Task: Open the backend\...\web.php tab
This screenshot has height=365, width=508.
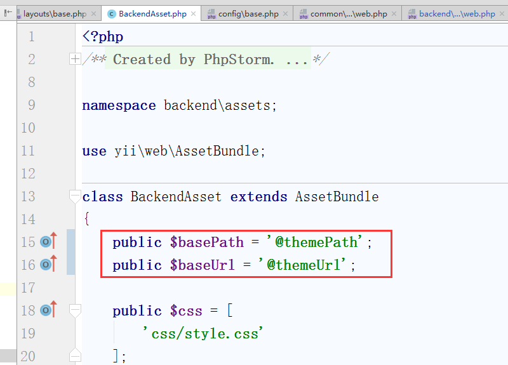Action: [457, 14]
